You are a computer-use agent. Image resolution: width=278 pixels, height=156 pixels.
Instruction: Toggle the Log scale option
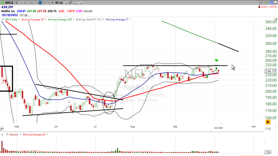pyautogui.click(x=268, y=128)
